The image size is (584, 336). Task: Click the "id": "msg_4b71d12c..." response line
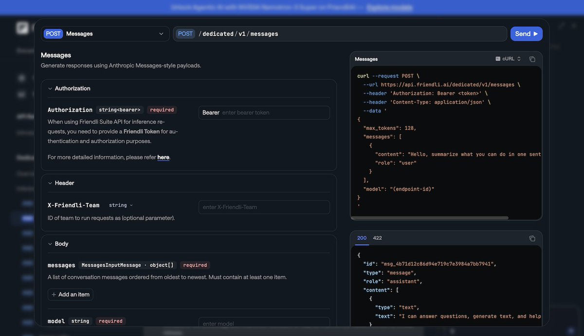(430, 264)
